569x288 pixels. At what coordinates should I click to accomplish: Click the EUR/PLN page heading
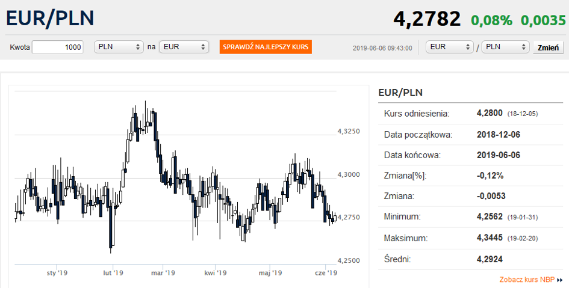50,18
